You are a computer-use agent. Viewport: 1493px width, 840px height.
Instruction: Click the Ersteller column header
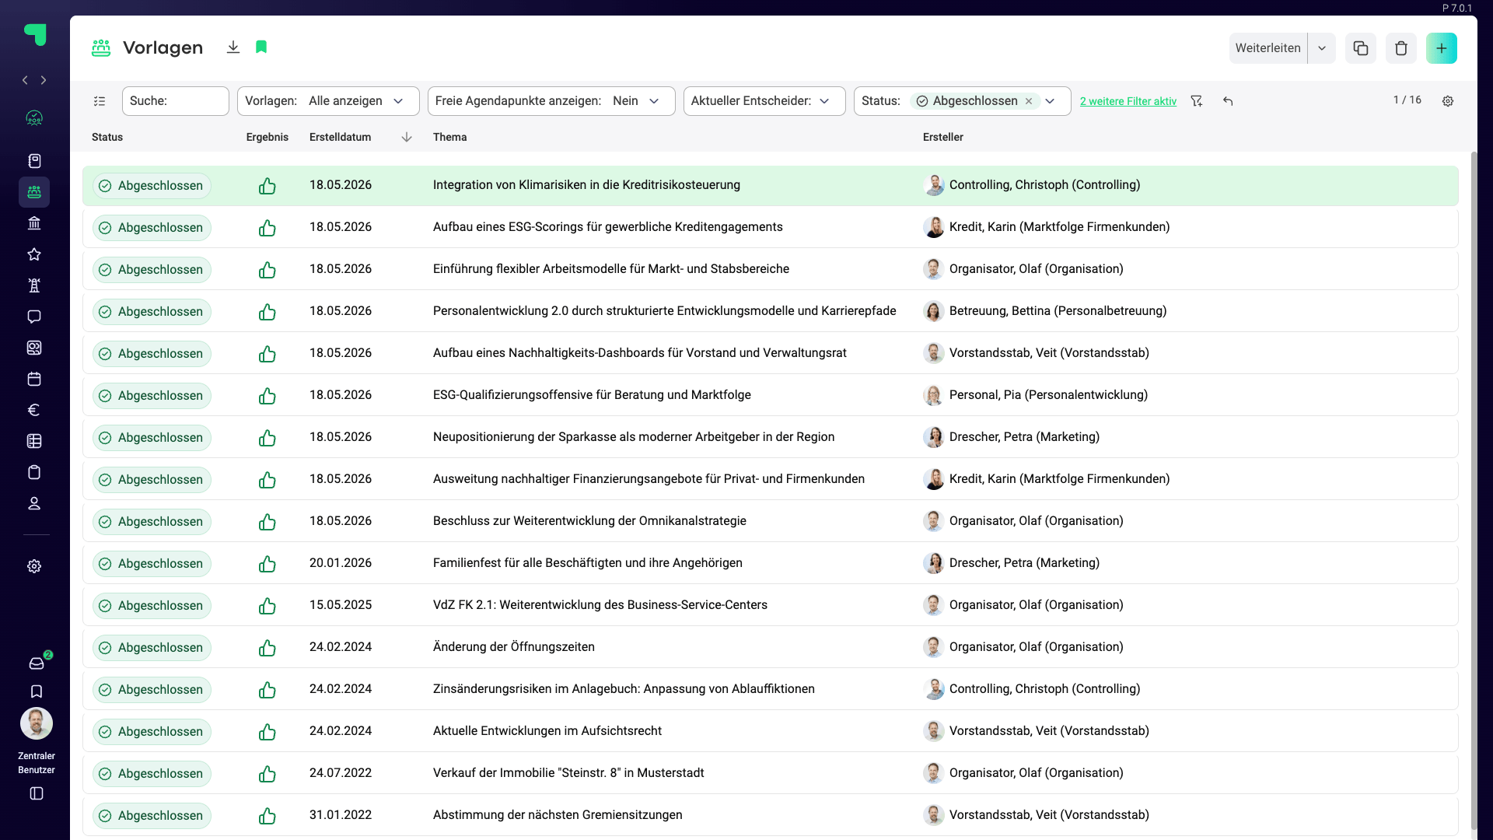pos(943,137)
